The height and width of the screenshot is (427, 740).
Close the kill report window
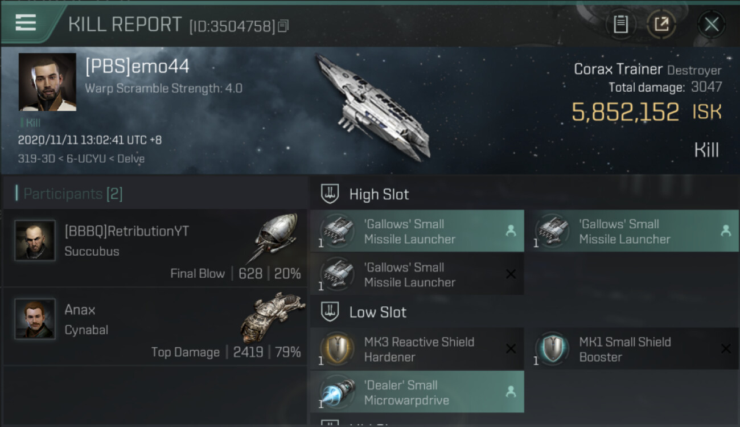click(x=711, y=24)
